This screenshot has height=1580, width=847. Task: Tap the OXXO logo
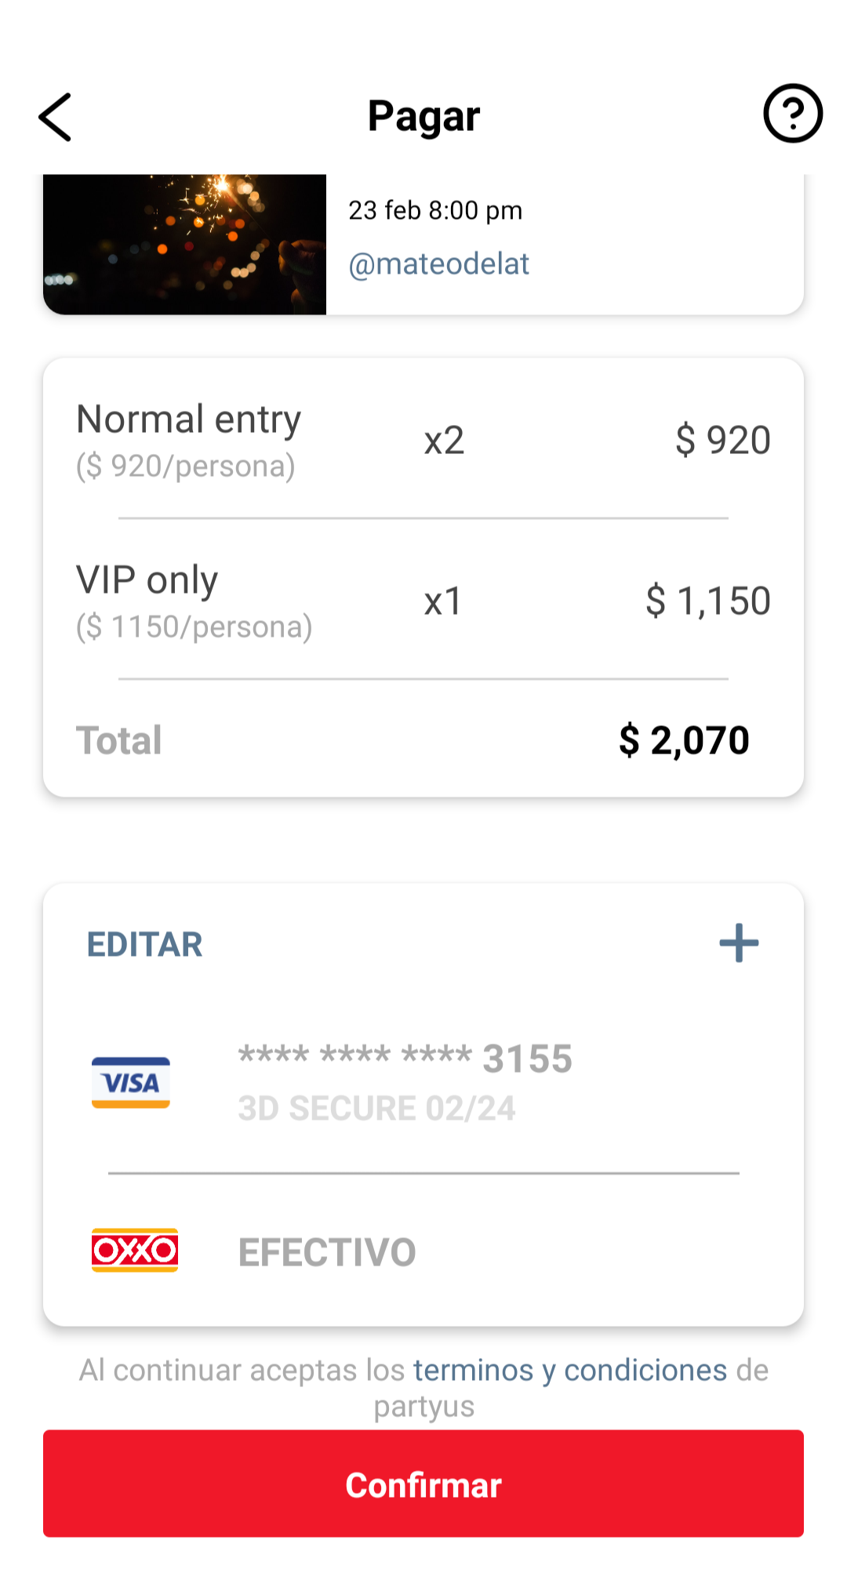[135, 1250]
